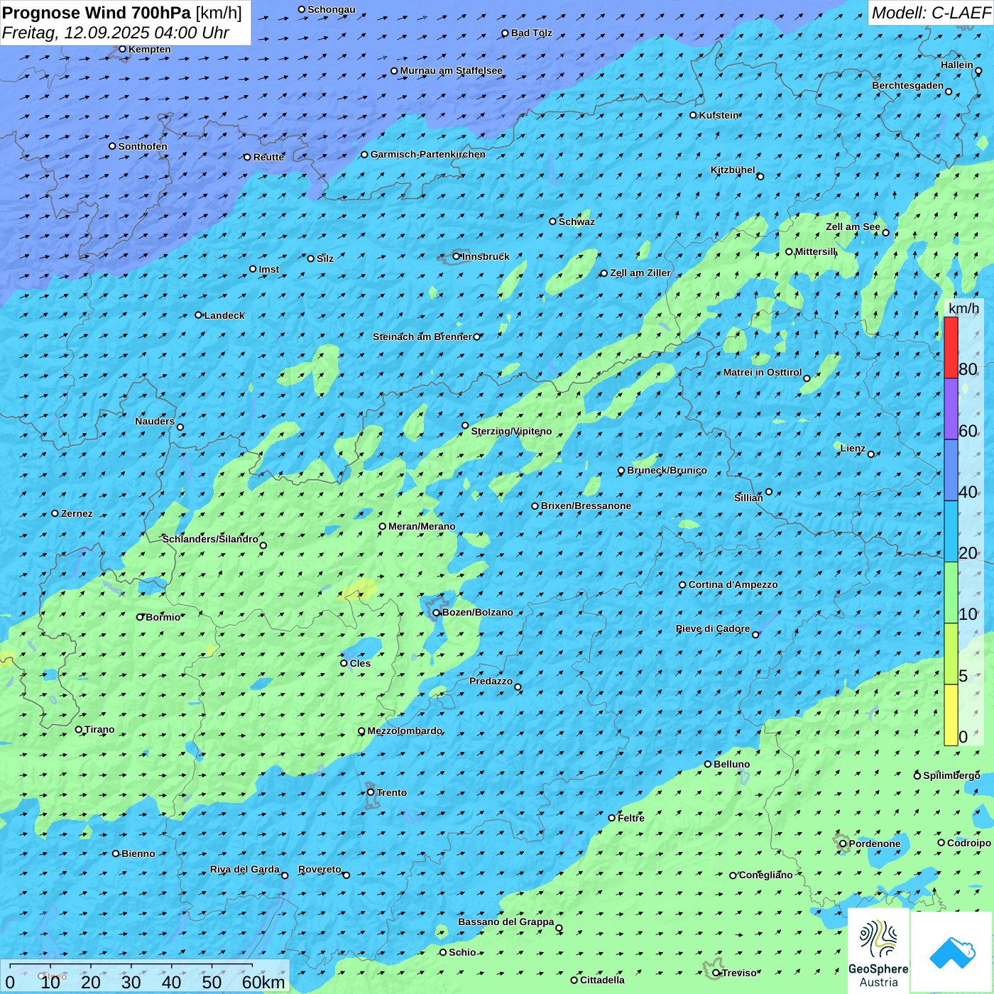Click the yellow 0 km/h legend color
Screen dimensions: 994x994
click(x=951, y=715)
